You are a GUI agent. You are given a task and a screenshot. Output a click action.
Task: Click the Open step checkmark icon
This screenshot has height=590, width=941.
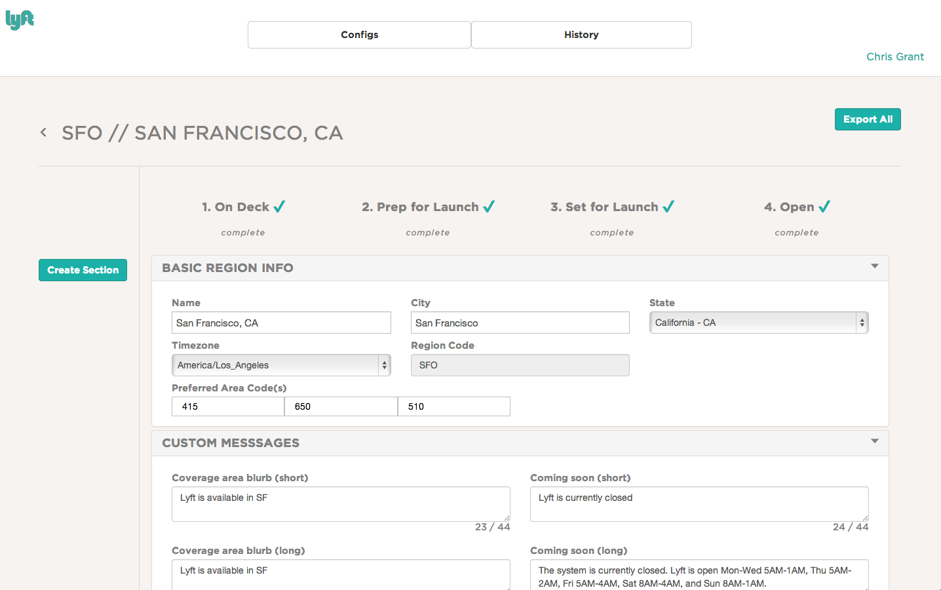pos(824,206)
